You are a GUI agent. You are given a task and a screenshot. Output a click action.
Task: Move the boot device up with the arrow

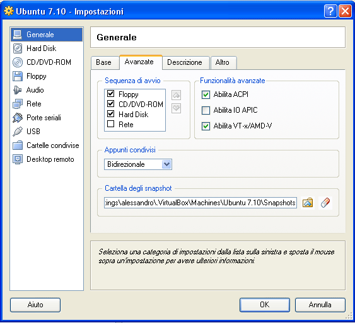pos(176,95)
